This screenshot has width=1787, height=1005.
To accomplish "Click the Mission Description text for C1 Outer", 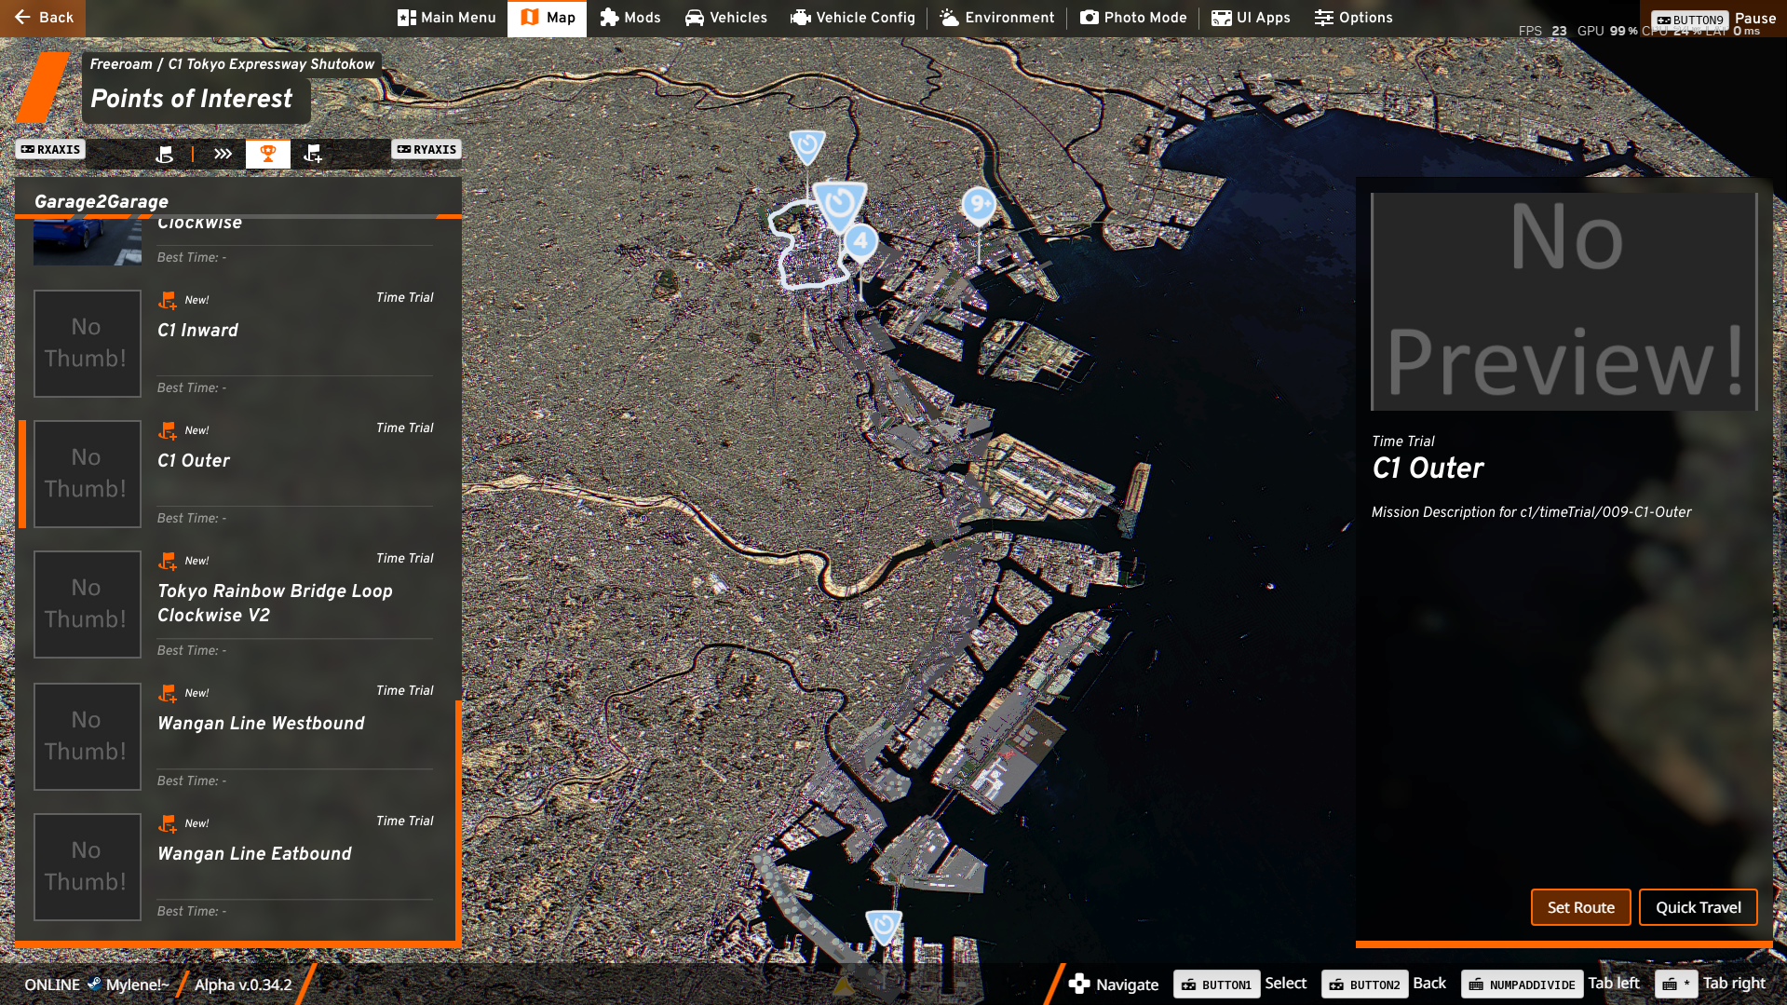I will point(1531,512).
